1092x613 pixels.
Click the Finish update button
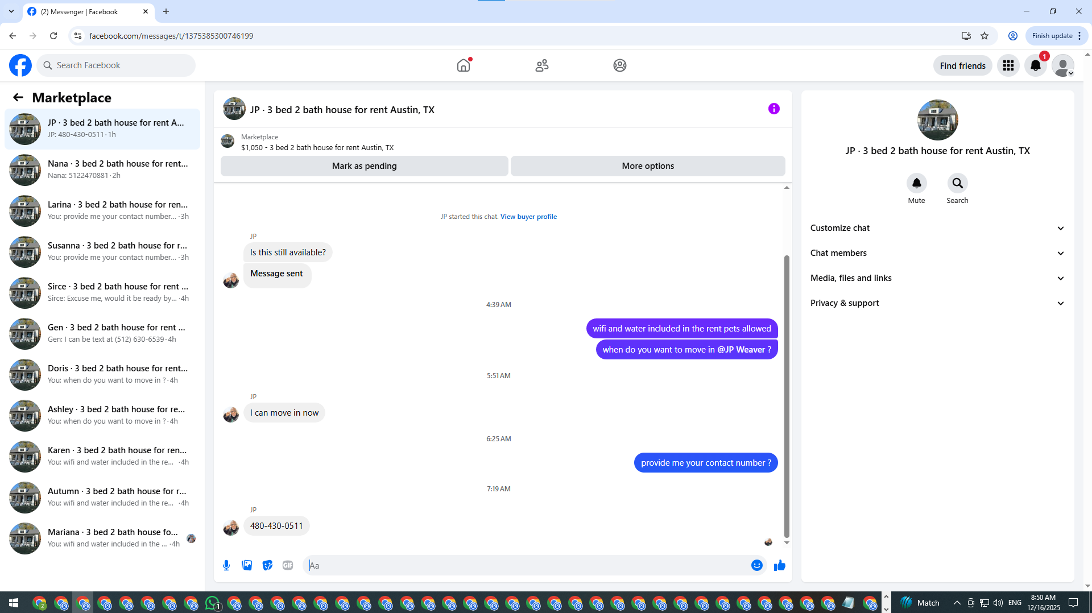pyautogui.click(x=1057, y=36)
